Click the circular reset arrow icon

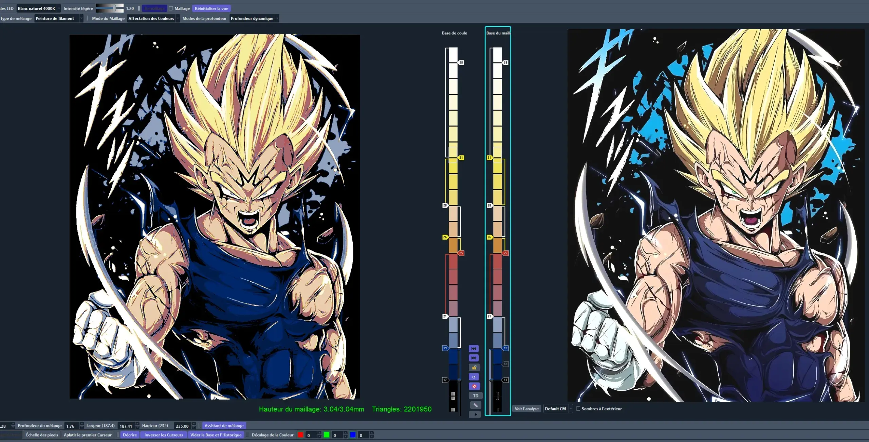coord(474,377)
